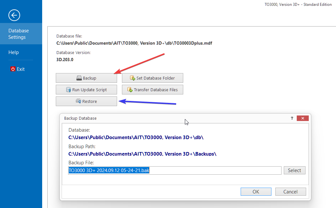Viewport: 336px width, 208px height.
Task: Click the Backup Path ending \Backups\
Action: tap(142, 154)
